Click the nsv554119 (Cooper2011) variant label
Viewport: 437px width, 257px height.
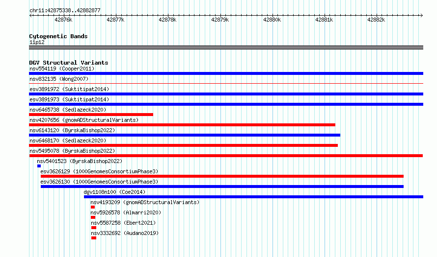tap(62, 69)
